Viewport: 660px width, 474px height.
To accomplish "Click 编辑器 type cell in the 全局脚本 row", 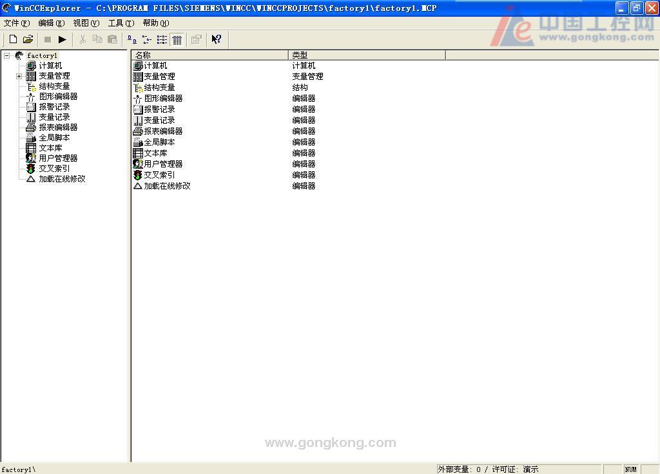I will pos(304,142).
